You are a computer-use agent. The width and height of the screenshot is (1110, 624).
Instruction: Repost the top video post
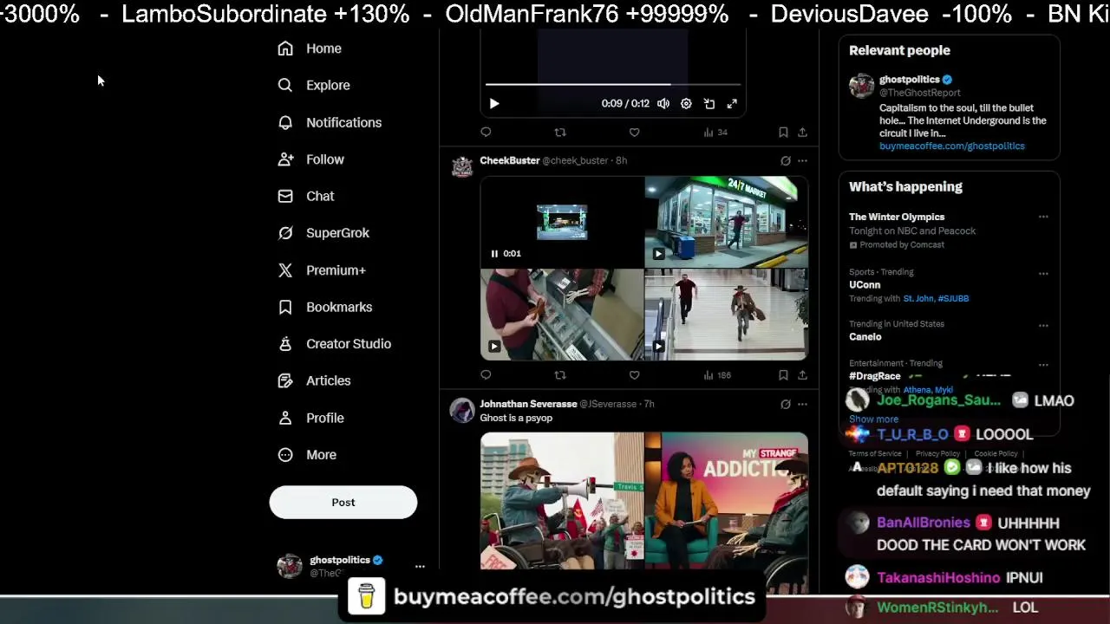pos(560,133)
